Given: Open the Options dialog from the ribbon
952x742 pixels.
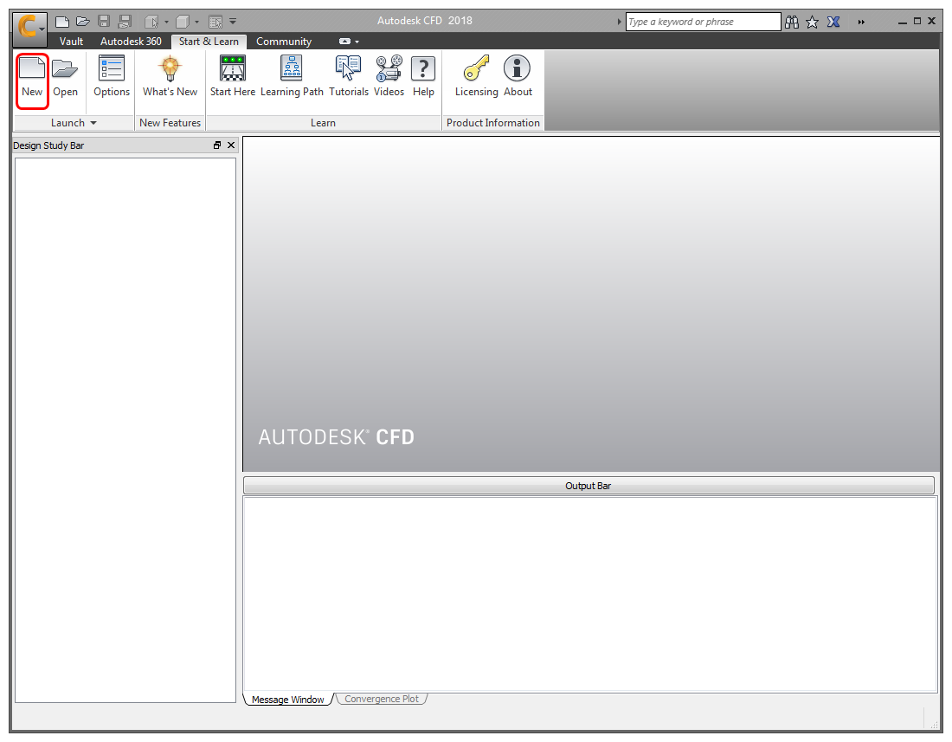Looking at the screenshot, I should 112,76.
